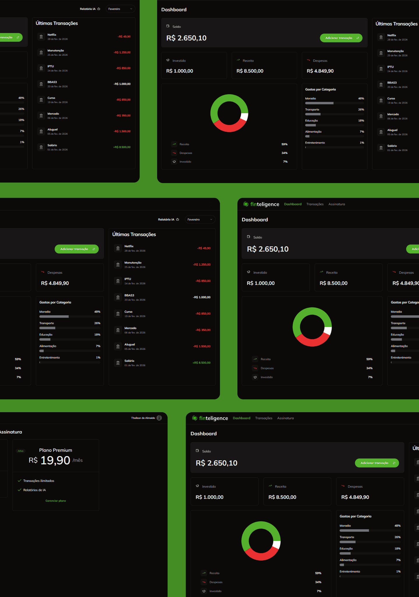Open Assinatura tab in the middle dashboard navbar
This screenshot has width=419, height=597.
pos(337,204)
